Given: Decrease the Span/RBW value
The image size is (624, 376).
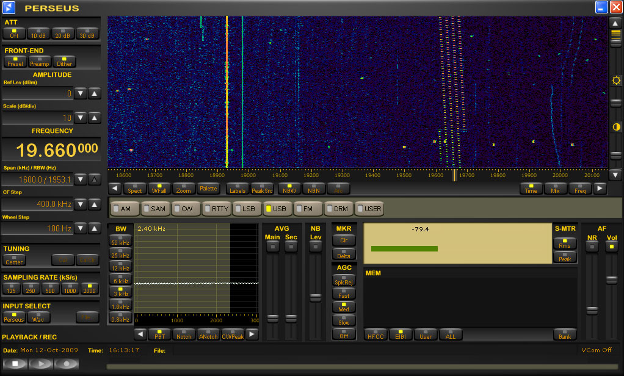Looking at the screenshot, I should tap(81, 179).
